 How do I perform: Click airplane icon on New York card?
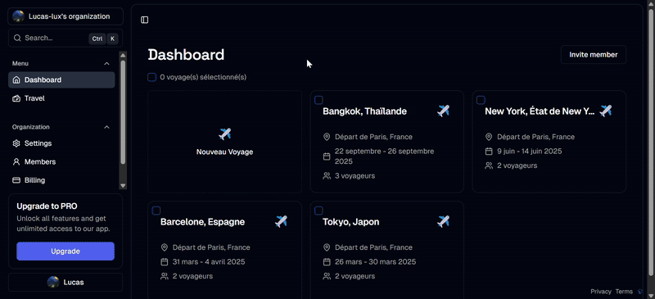pyautogui.click(x=605, y=111)
